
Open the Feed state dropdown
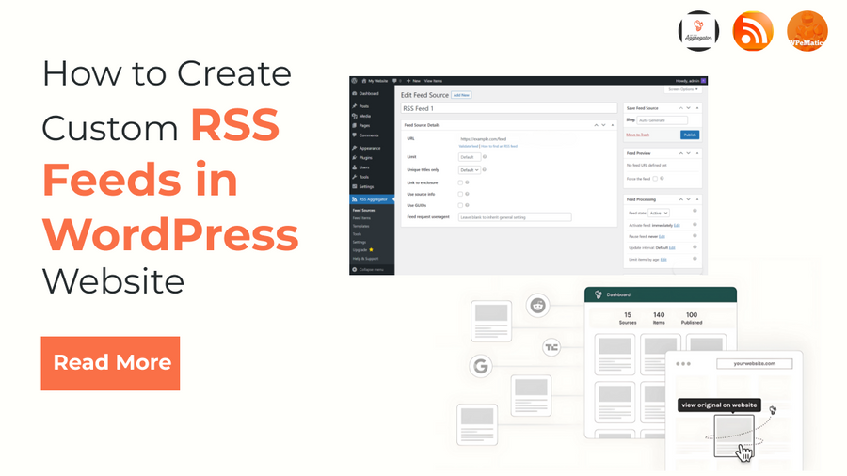658,214
